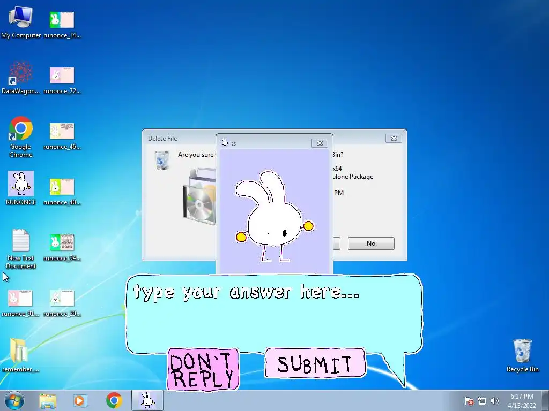This screenshot has height=411, width=549.
Task: Select the Google Chrome desktop shortcut
Action: (x=21, y=137)
